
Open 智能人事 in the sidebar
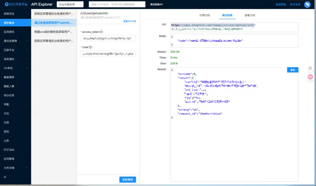point(16,86)
